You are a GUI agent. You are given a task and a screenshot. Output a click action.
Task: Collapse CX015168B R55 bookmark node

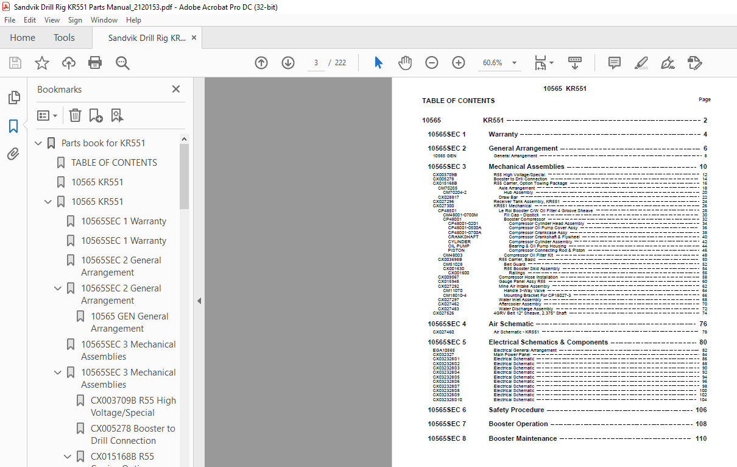(68, 457)
